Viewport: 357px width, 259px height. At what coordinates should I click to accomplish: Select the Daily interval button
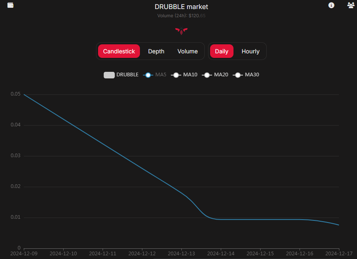pos(222,51)
